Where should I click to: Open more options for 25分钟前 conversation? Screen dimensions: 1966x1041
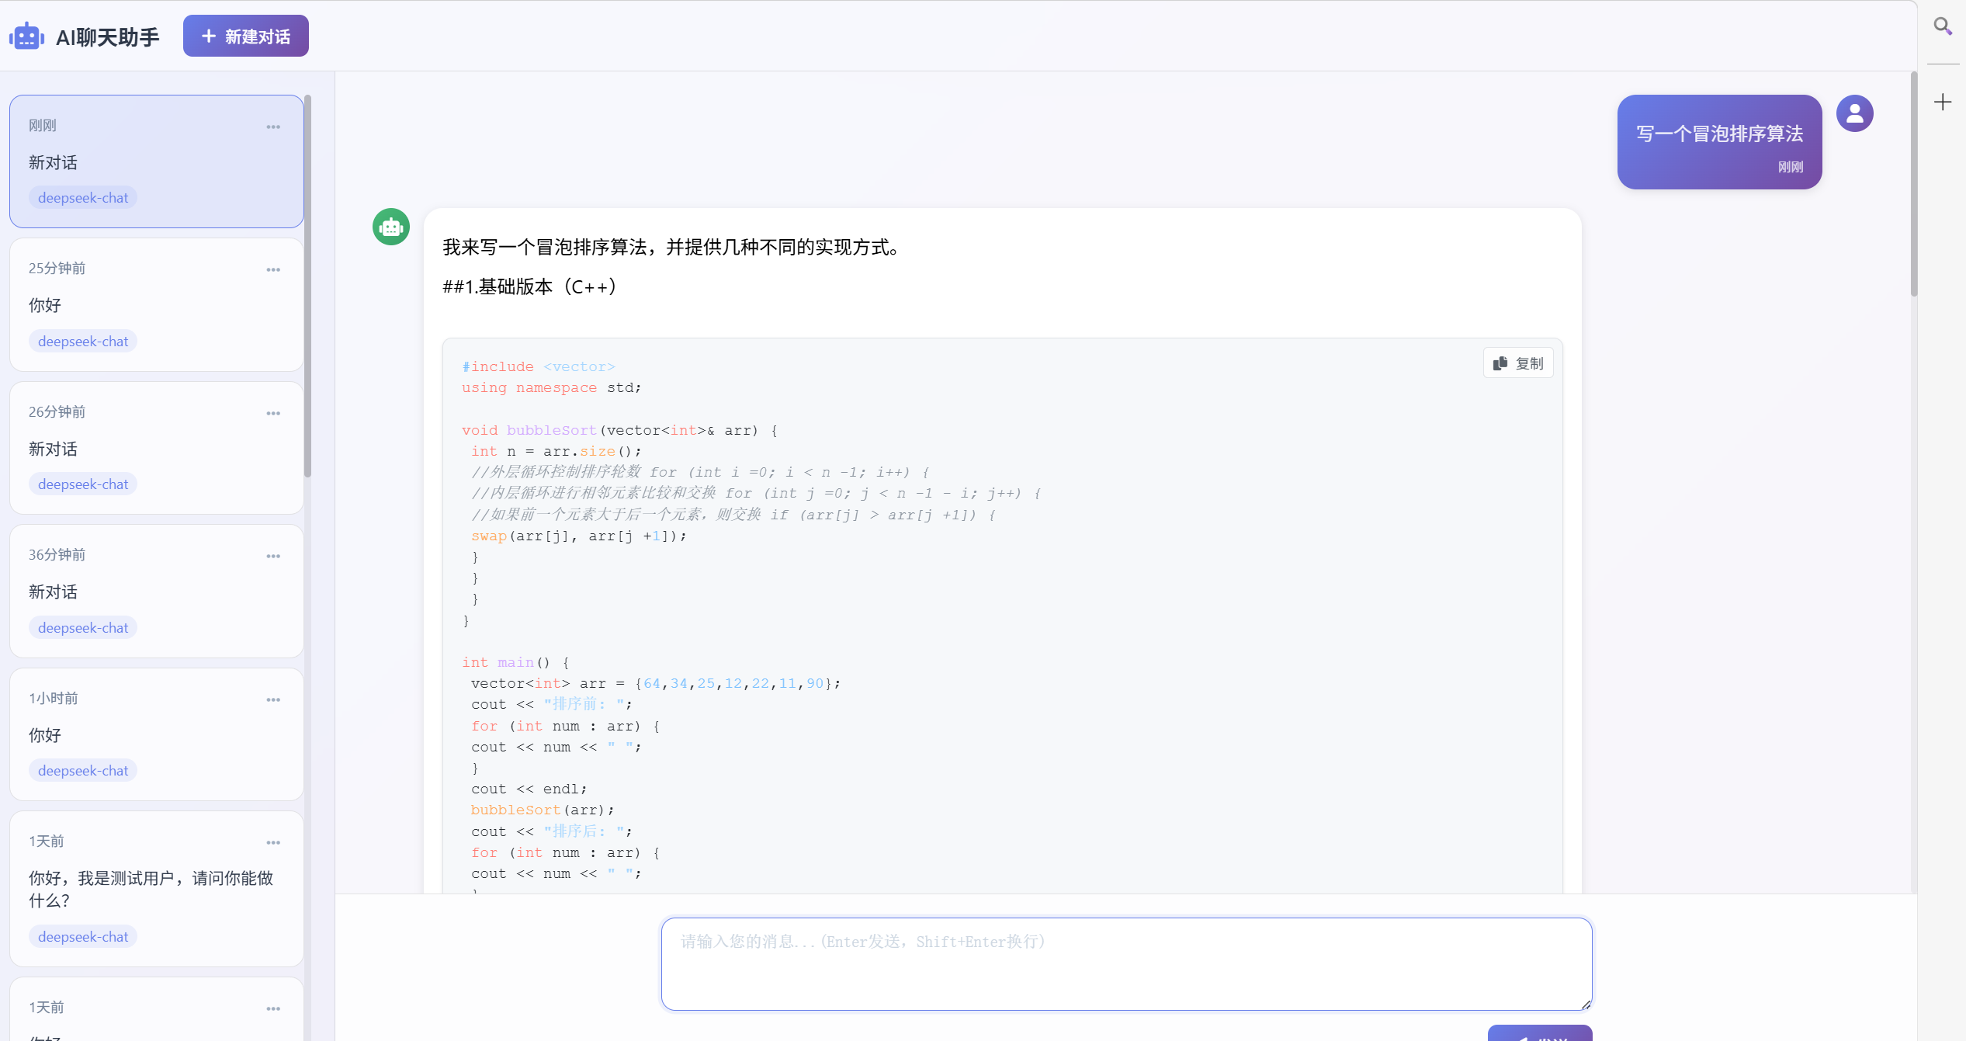coord(273,269)
